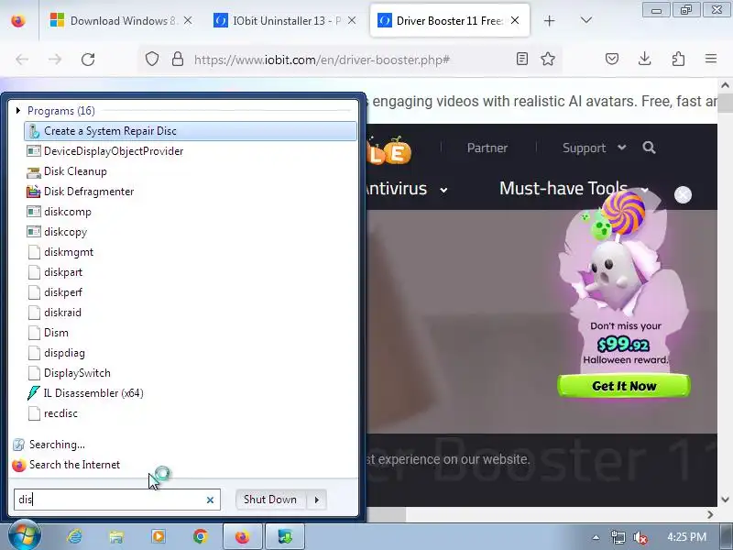Open recdisc search result
This screenshot has width=733, height=550.
60,413
